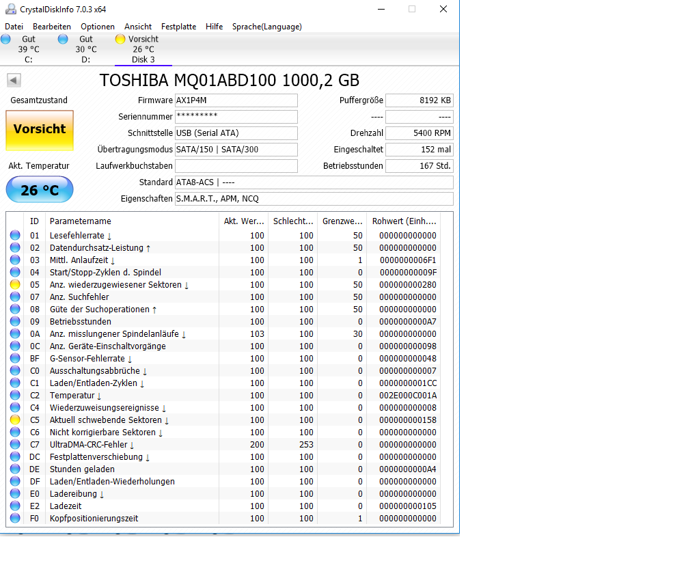673x576 pixels.
Task: Click the Firmware field AX1P4M
Action: 236,100
